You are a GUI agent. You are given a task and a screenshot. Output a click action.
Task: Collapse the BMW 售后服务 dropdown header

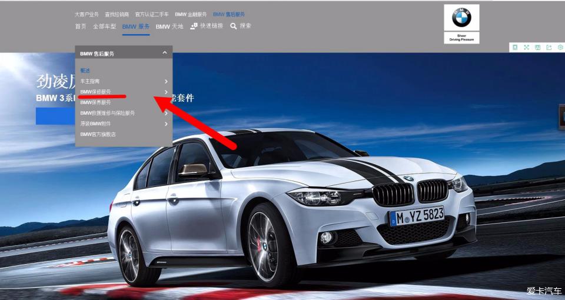pyautogui.click(x=124, y=54)
